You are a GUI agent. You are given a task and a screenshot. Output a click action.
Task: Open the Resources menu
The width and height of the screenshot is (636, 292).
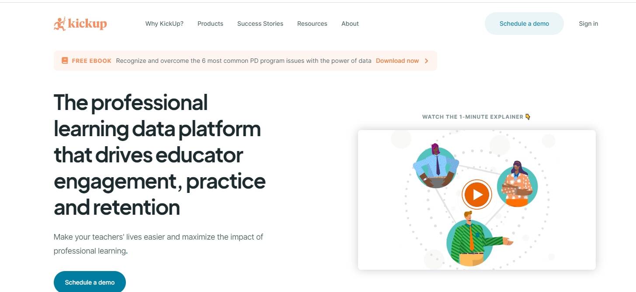tap(312, 24)
